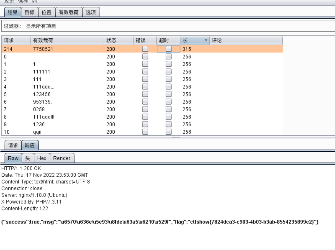This screenshot has height=250, width=335.
Task: Open the Render view tab
Action: click(x=62, y=158)
